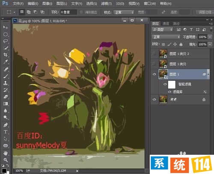Image resolution: width=214 pixels, height=174 pixels.
Task: Click Subtract from selection mode icon
Action: point(36,12)
